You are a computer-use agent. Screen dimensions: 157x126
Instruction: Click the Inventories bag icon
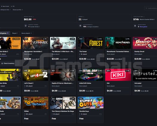coord(135,26)
